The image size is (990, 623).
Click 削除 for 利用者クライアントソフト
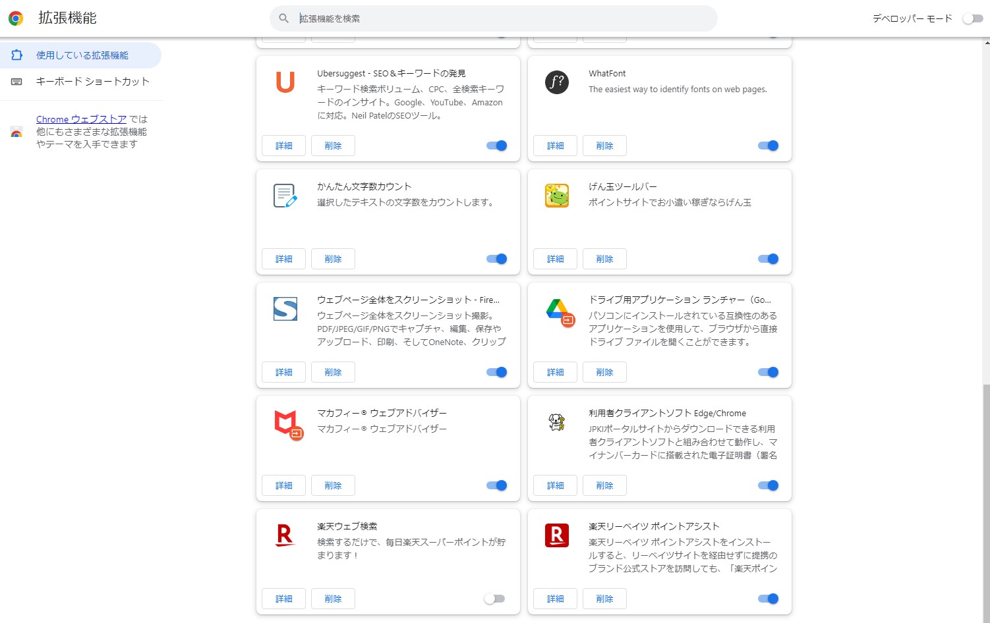tap(605, 485)
